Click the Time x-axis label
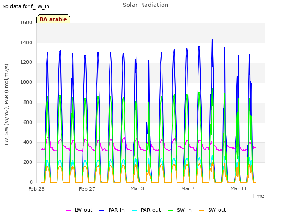This screenshot has width=292, height=219. (258, 196)
